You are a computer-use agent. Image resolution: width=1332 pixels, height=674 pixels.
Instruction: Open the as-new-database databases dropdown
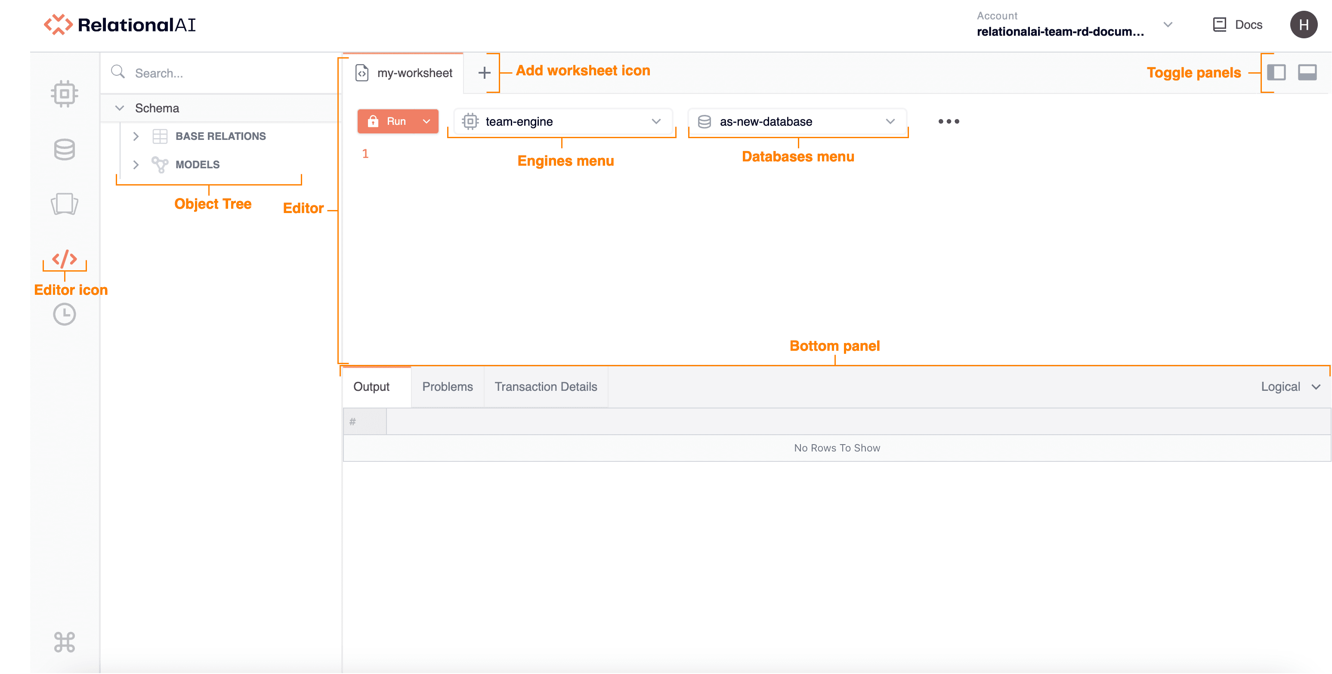[797, 121]
